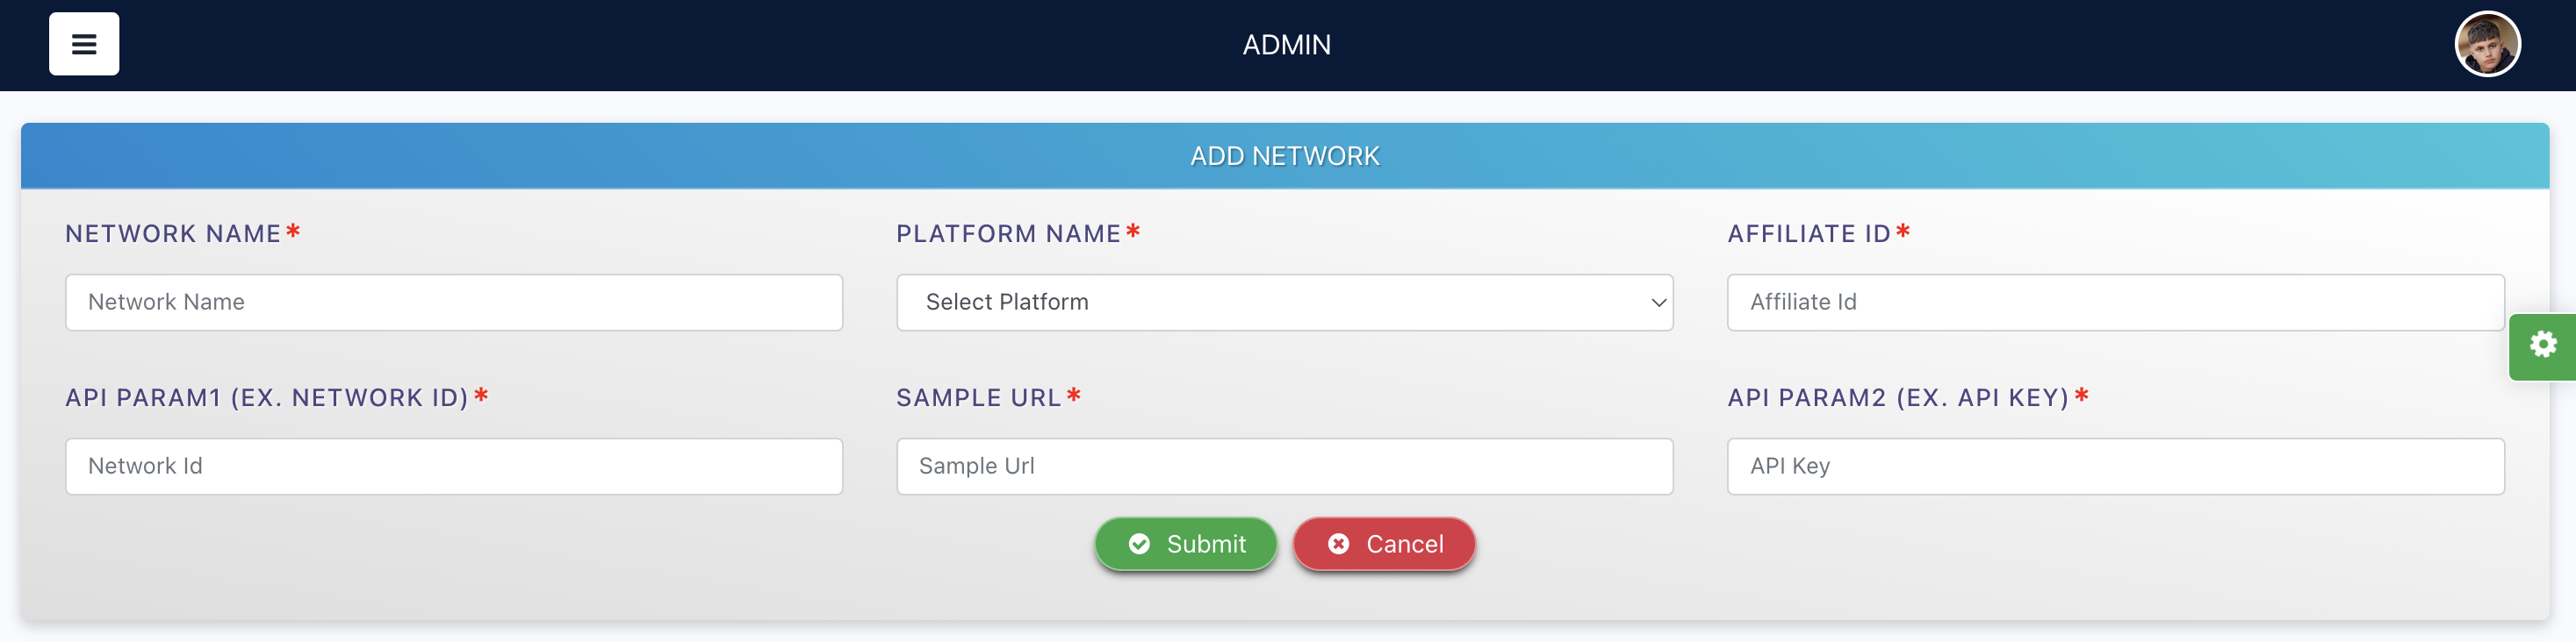This screenshot has height=642, width=2576.
Task: Click the Submit button
Action: [1185, 543]
